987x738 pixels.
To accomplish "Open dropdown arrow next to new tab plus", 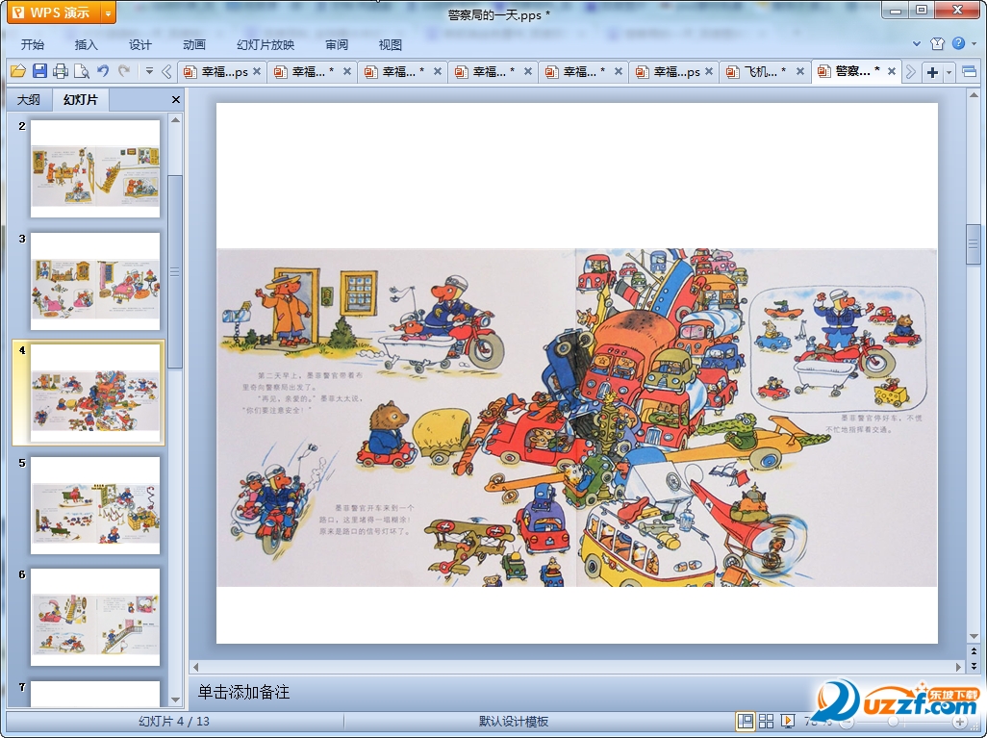I will pos(949,72).
